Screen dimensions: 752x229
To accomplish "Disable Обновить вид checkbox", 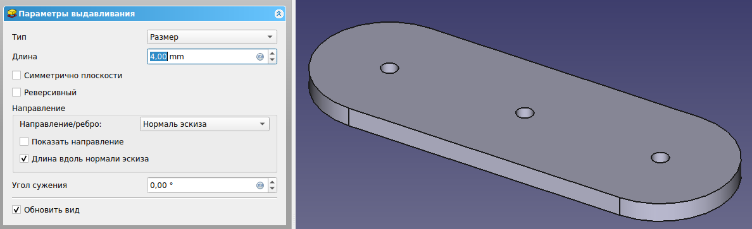I will (x=17, y=209).
